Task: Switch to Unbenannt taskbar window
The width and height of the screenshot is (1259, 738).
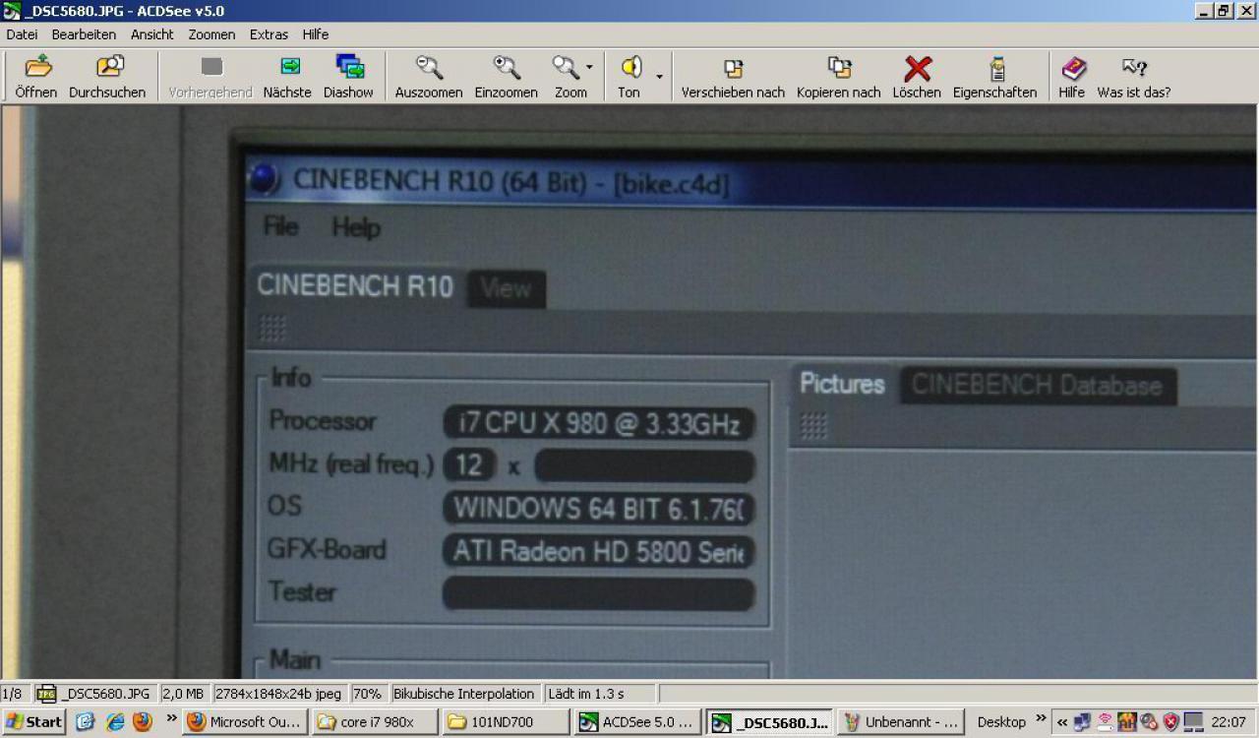Action: (901, 721)
